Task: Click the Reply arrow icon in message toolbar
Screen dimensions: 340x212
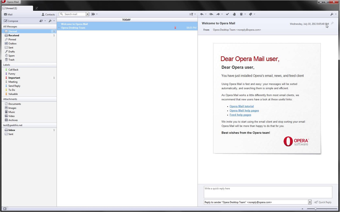Action: pos(202,14)
